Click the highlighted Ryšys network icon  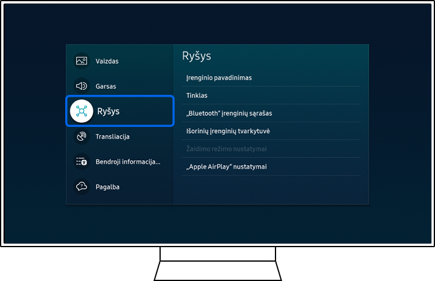click(x=82, y=111)
